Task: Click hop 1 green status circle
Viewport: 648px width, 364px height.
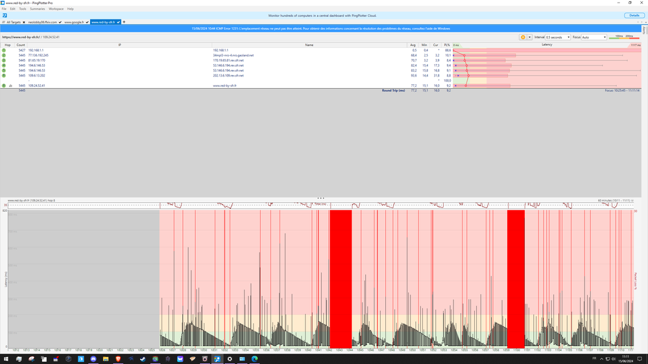Action: click(x=4, y=50)
